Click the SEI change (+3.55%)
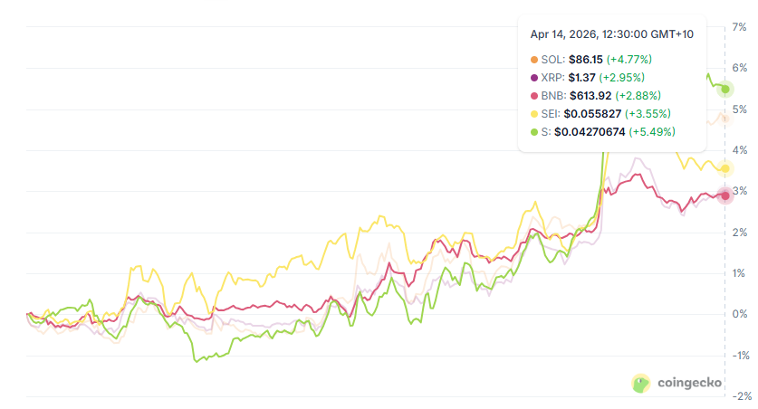This screenshot has height=409, width=758. [x=648, y=113]
